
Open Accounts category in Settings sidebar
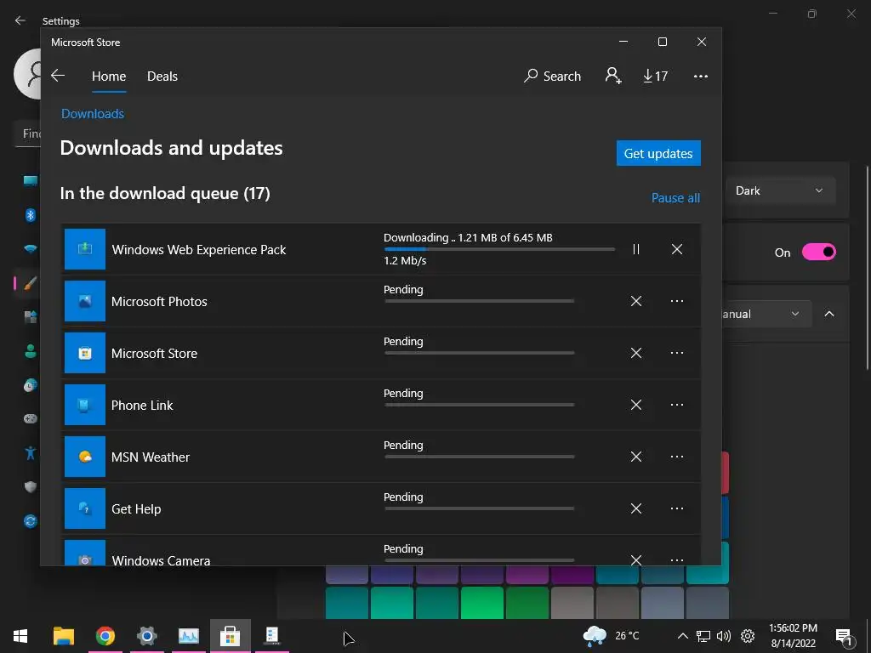pyautogui.click(x=31, y=351)
